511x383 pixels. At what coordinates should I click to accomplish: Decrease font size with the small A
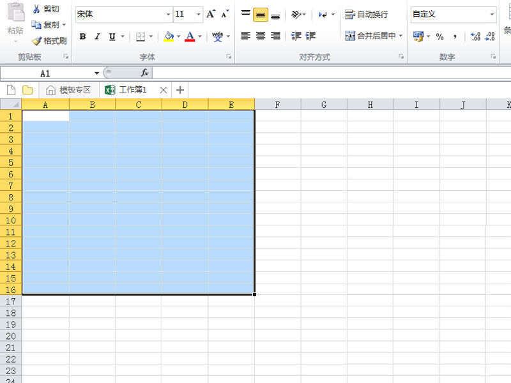225,14
